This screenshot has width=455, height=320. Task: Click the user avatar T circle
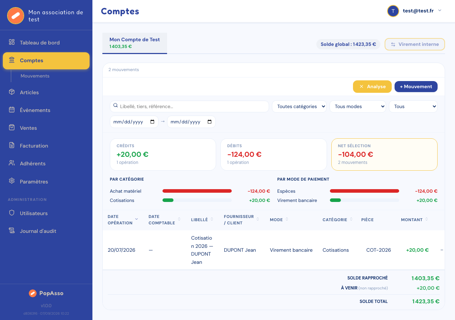click(393, 11)
